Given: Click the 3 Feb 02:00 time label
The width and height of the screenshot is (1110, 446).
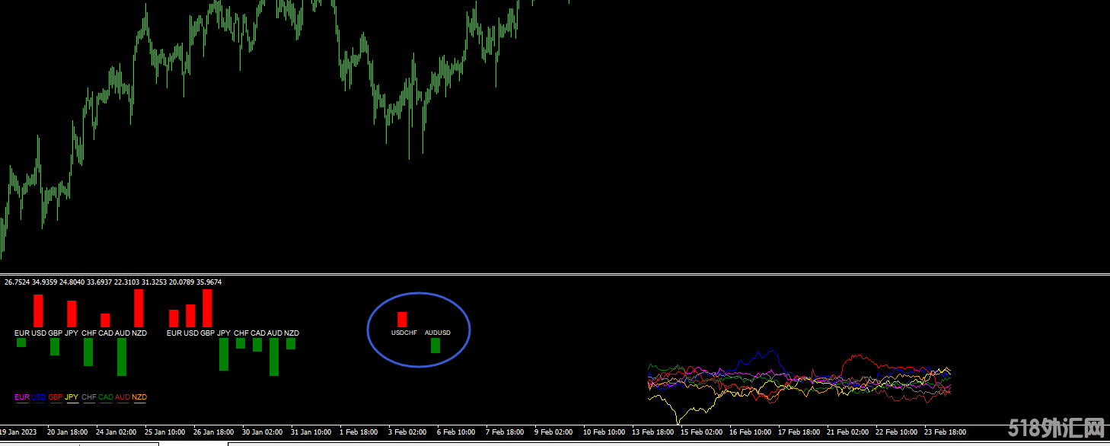Looking at the screenshot, I should coord(407,432).
